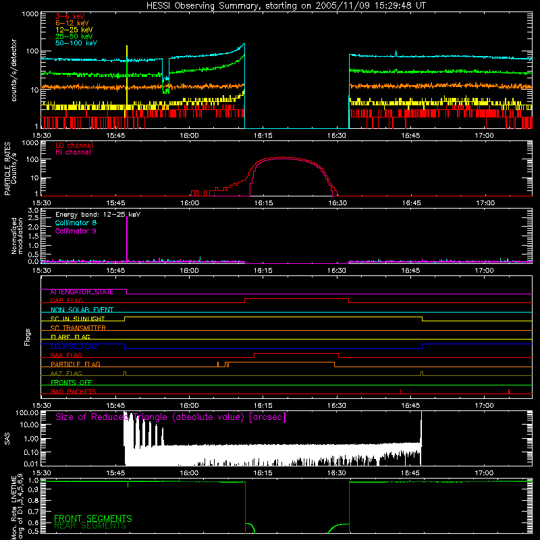This screenshot has width=540, height=540.
Task: Click the SAA_FLAG label
Action: coord(66,355)
